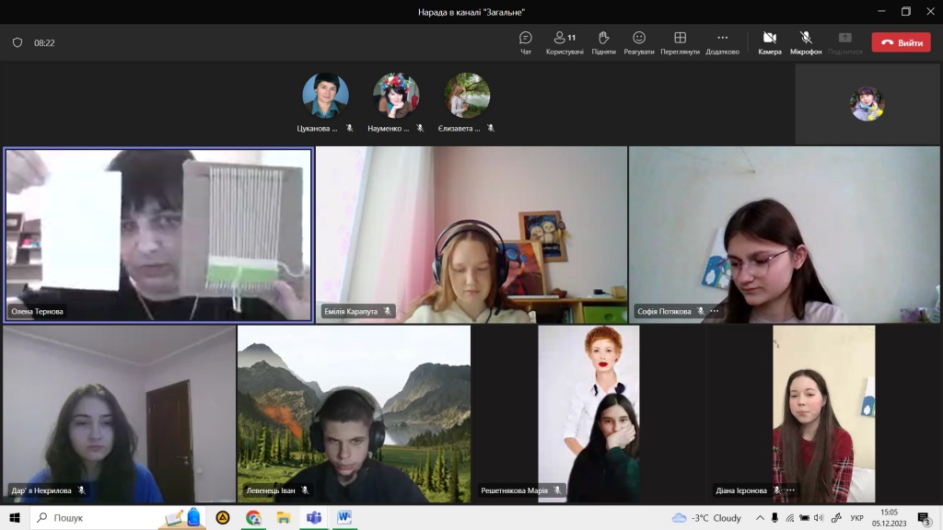Select the Олена Тернова video tile
The image size is (943, 530).
coord(158,235)
